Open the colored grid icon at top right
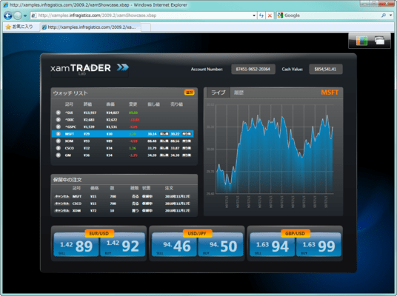 (361, 41)
